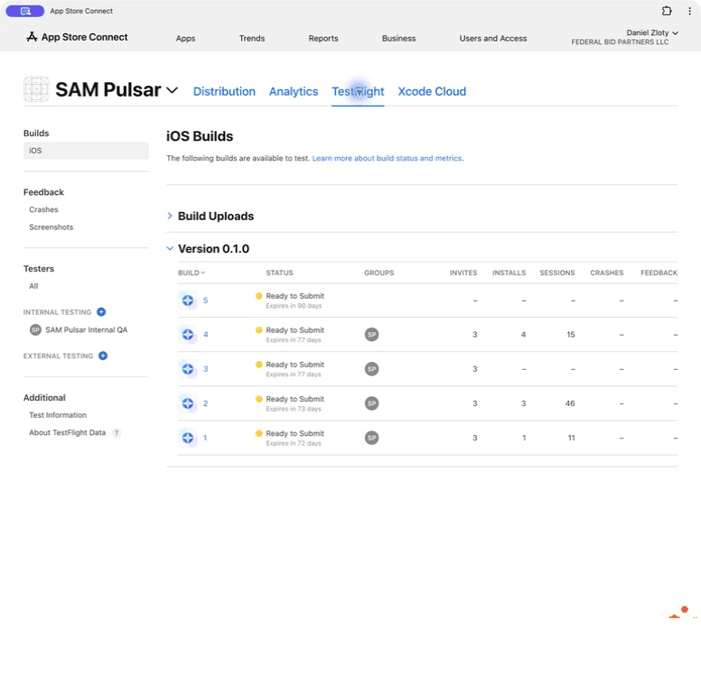This screenshot has width=701, height=694.
Task: View All testers
Action: [x=33, y=286]
